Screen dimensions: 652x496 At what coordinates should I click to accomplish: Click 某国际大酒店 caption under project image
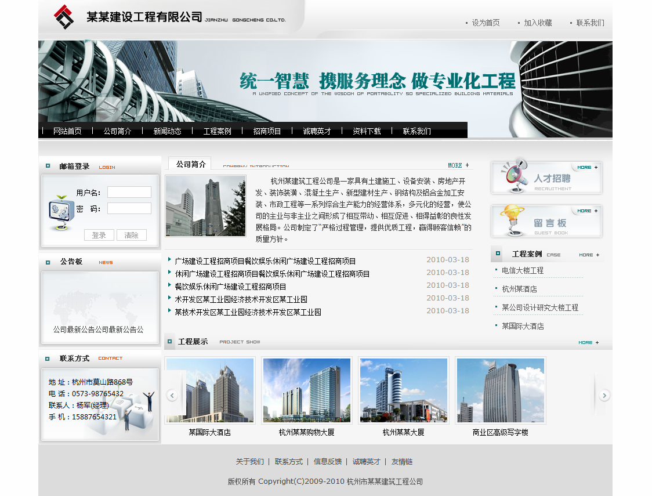209,432
